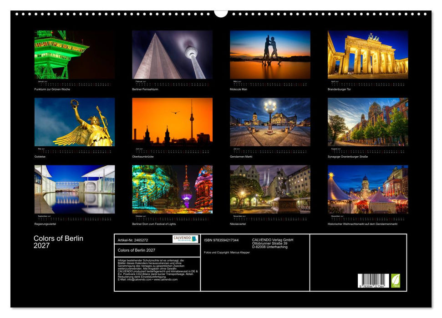
Task: Click 'Fotos und Copyright: Marcus Klepper'
Action: pos(227,253)
